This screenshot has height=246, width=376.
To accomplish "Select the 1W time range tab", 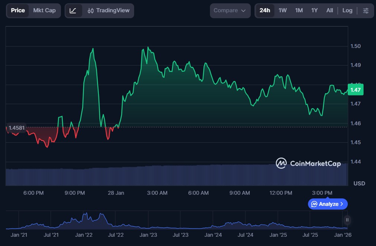I will (x=283, y=10).
